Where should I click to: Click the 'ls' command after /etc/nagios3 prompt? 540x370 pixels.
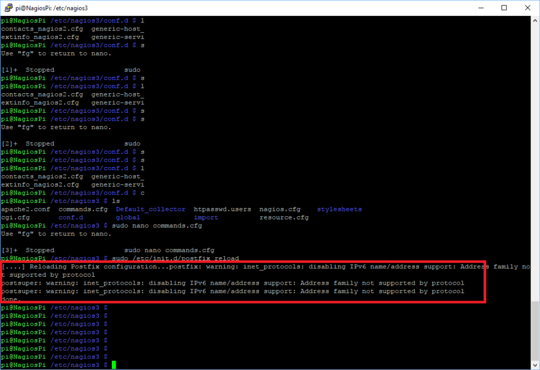(116, 201)
